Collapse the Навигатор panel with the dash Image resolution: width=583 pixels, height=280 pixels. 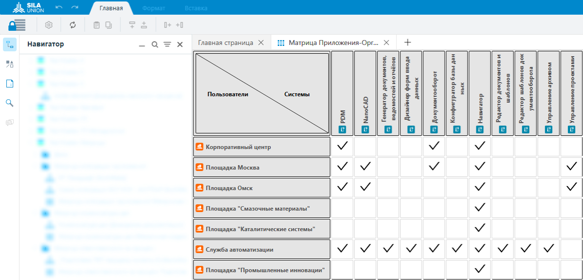pos(142,44)
